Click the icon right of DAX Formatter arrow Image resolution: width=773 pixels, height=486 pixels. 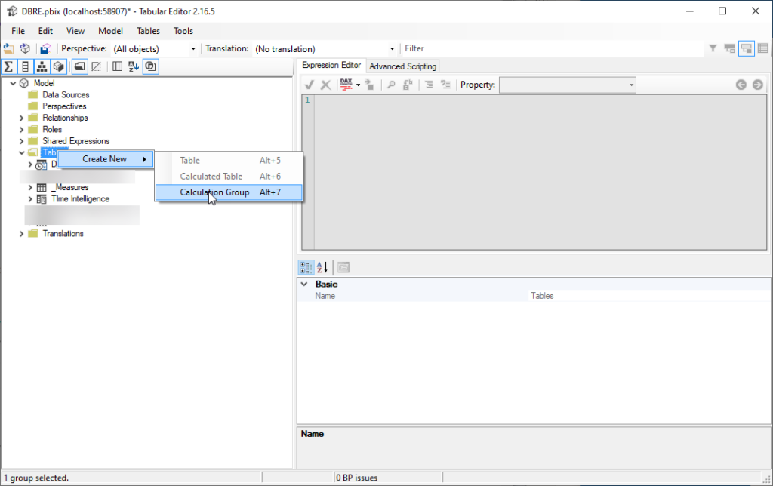click(369, 85)
